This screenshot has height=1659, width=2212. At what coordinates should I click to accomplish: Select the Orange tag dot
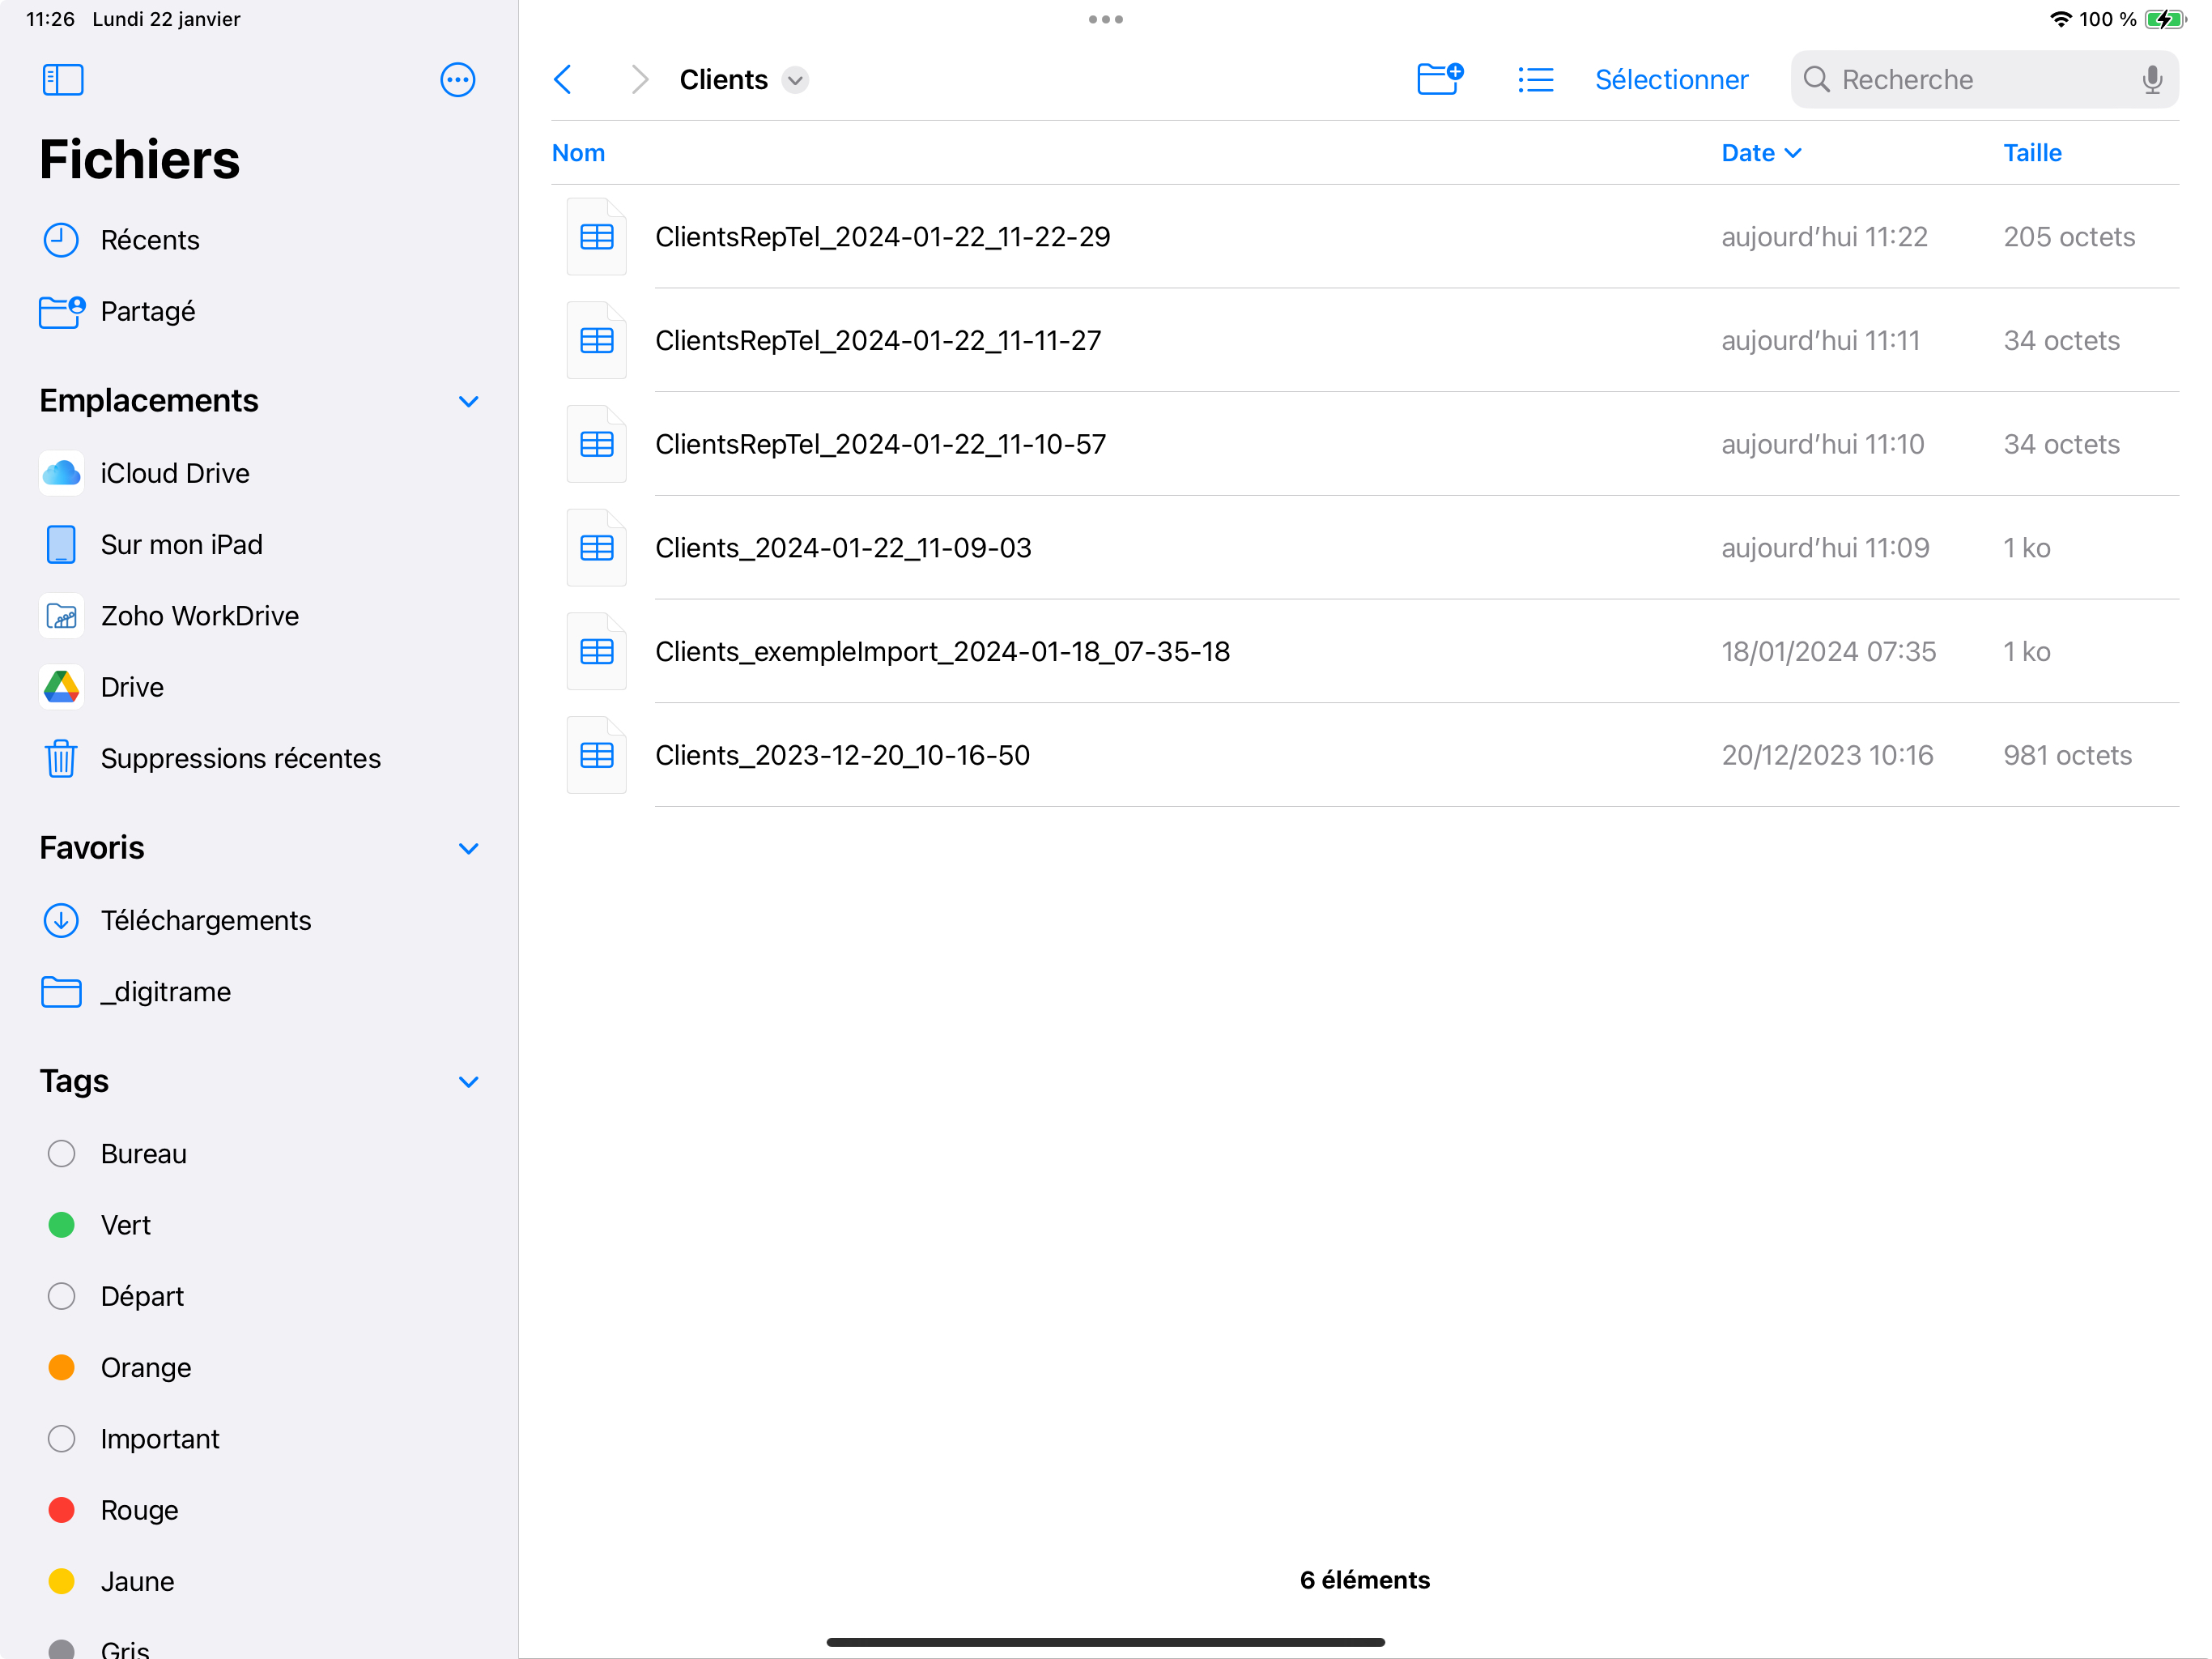click(x=61, y=1367)
